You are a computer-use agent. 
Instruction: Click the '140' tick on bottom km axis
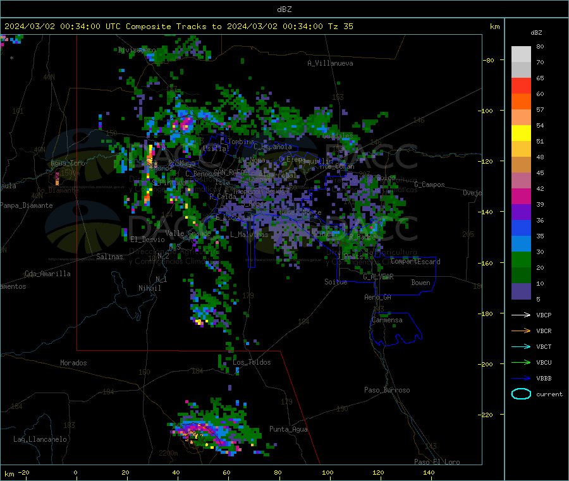click(x=429, y=472)
